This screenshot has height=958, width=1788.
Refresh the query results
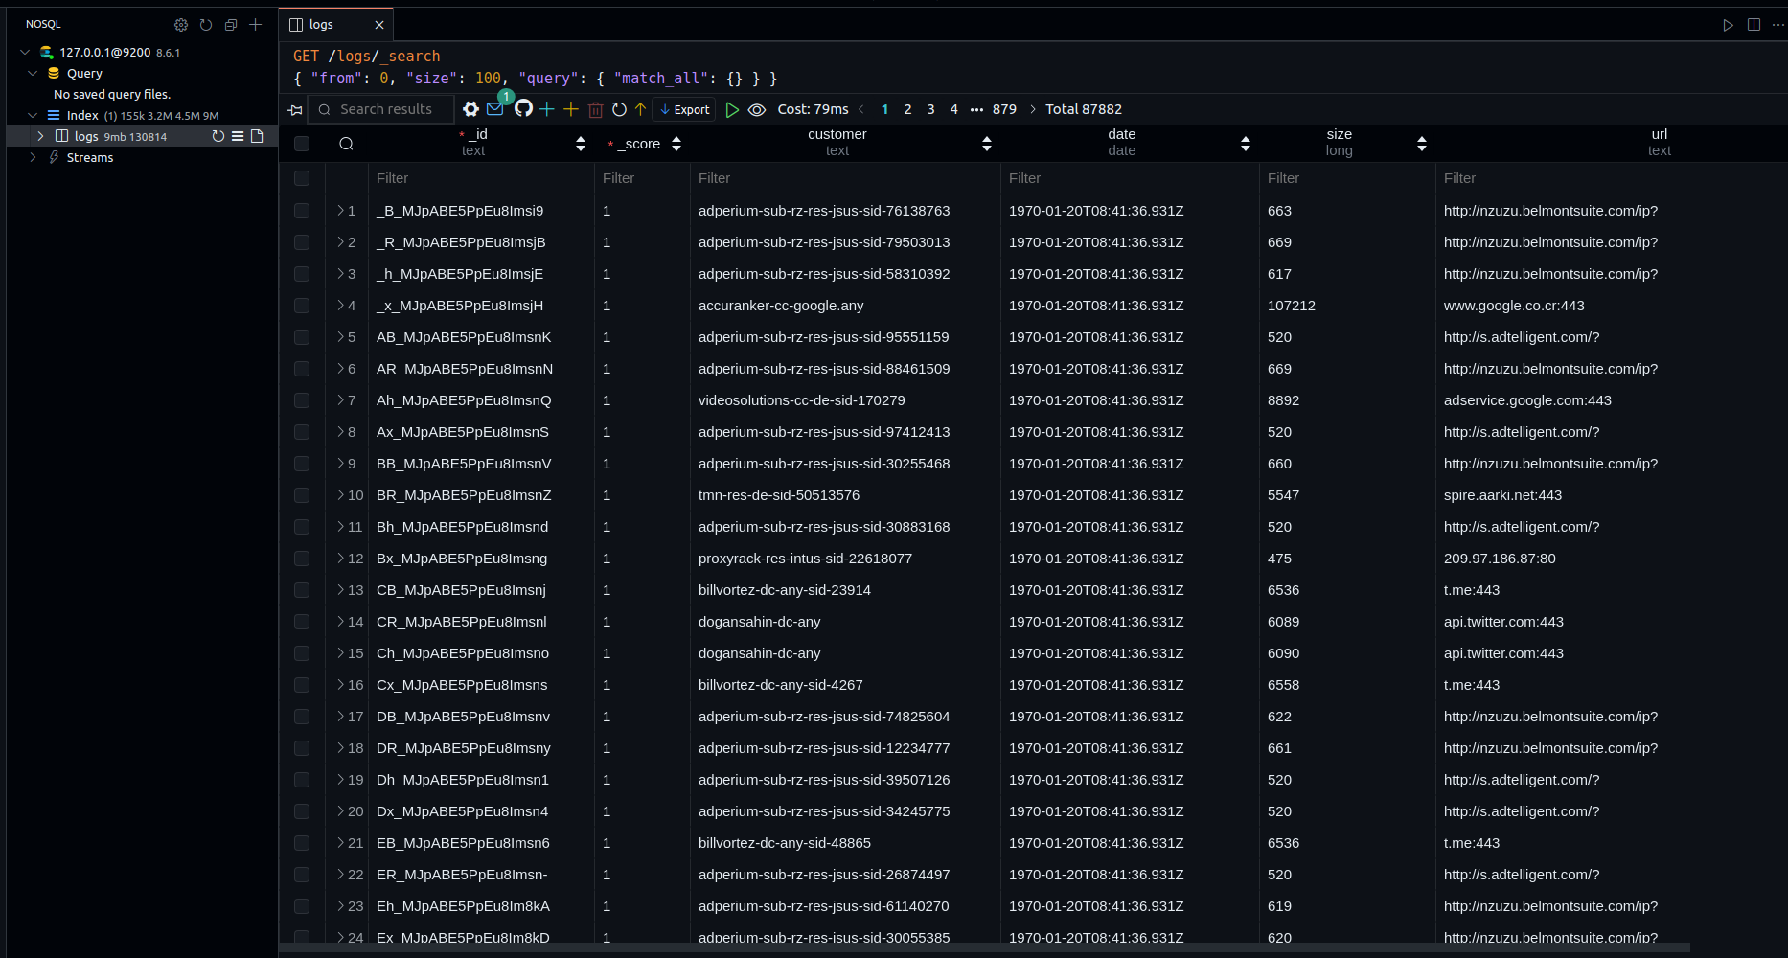(x=619, y=109)
